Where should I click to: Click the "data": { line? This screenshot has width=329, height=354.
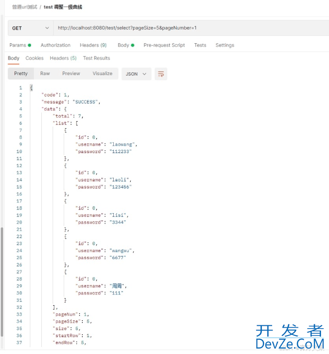tap(54, 109)
